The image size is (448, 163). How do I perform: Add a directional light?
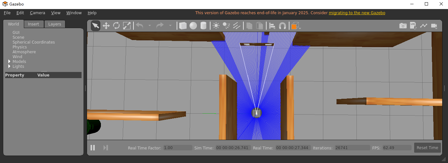(x=237, y=26)
